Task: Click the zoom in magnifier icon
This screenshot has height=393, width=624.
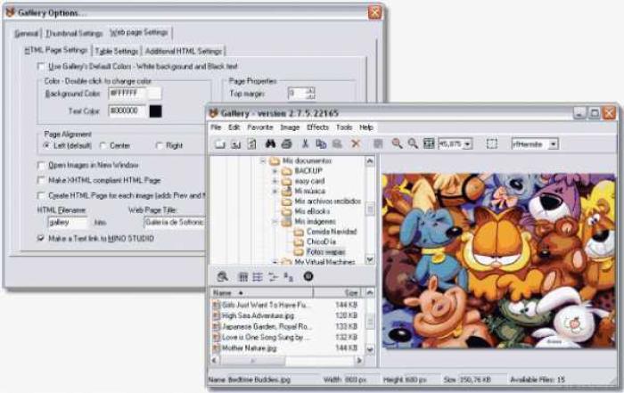Action: [x=397, y=143]
